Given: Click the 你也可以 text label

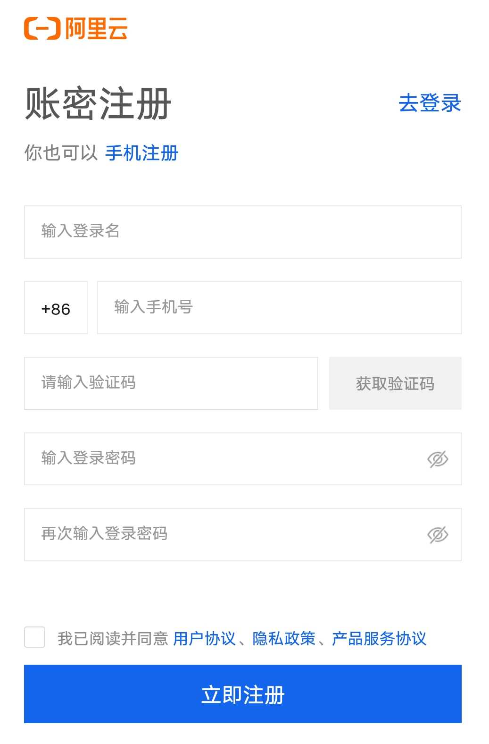Looking at the screenshot, I should point(62,152).
